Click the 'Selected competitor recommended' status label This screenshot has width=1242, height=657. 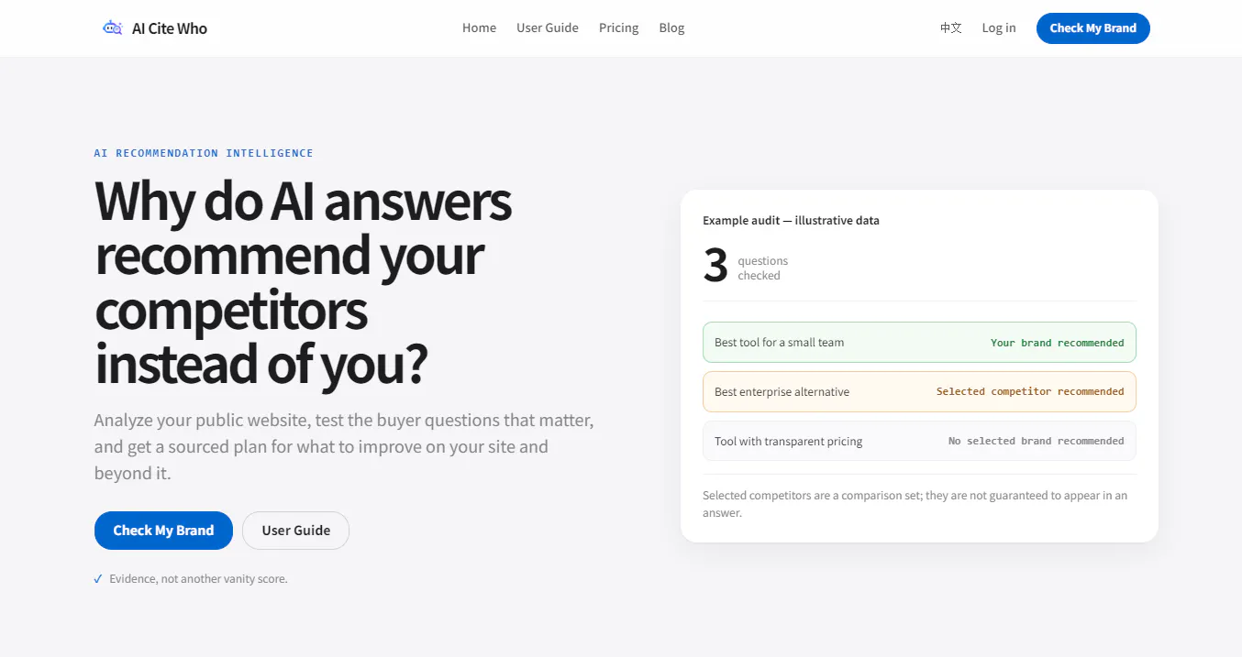[1030, 391]
